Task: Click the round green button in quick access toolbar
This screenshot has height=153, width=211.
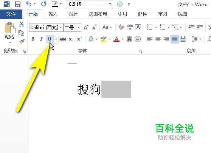Action: 120,4
